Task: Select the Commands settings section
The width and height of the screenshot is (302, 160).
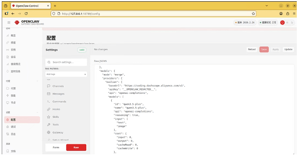Action: click(x=66, y=102)
